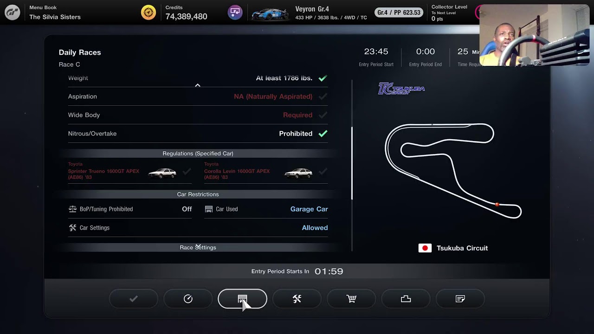This screenshot has width=594, height=334.
Task: Select the Veyron Gr.4 car thumbnail
Action: click(270, 13)
